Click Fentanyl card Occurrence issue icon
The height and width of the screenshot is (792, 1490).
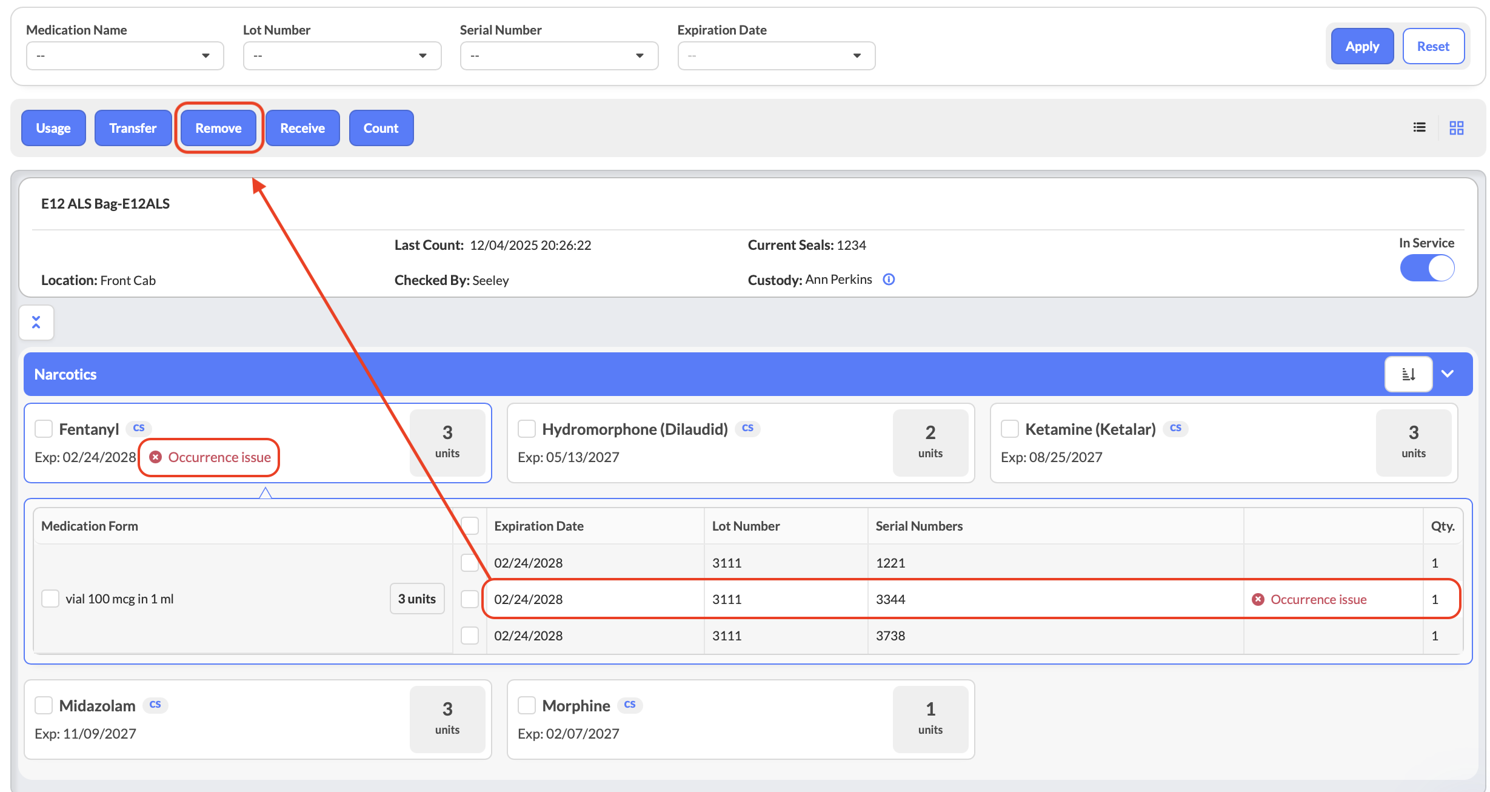point(156,457)
